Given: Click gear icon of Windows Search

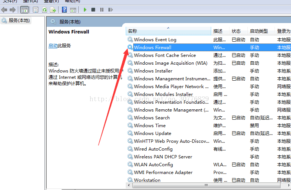Looking at the screenshot, I should 130,117.
